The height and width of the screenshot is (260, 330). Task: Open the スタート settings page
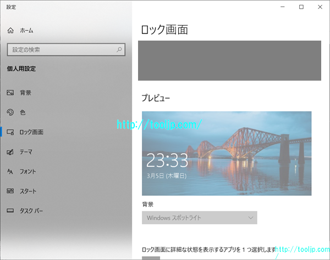28,191
